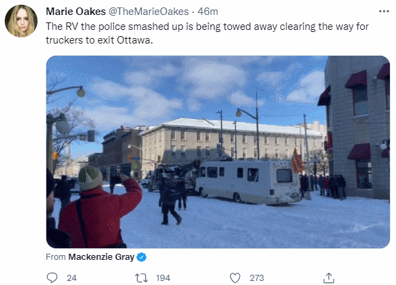This screenshot has height=285, width=396.
Task: Open the Marie Oakes display name link
Action: pyautogui.click(x=76, y=12)
